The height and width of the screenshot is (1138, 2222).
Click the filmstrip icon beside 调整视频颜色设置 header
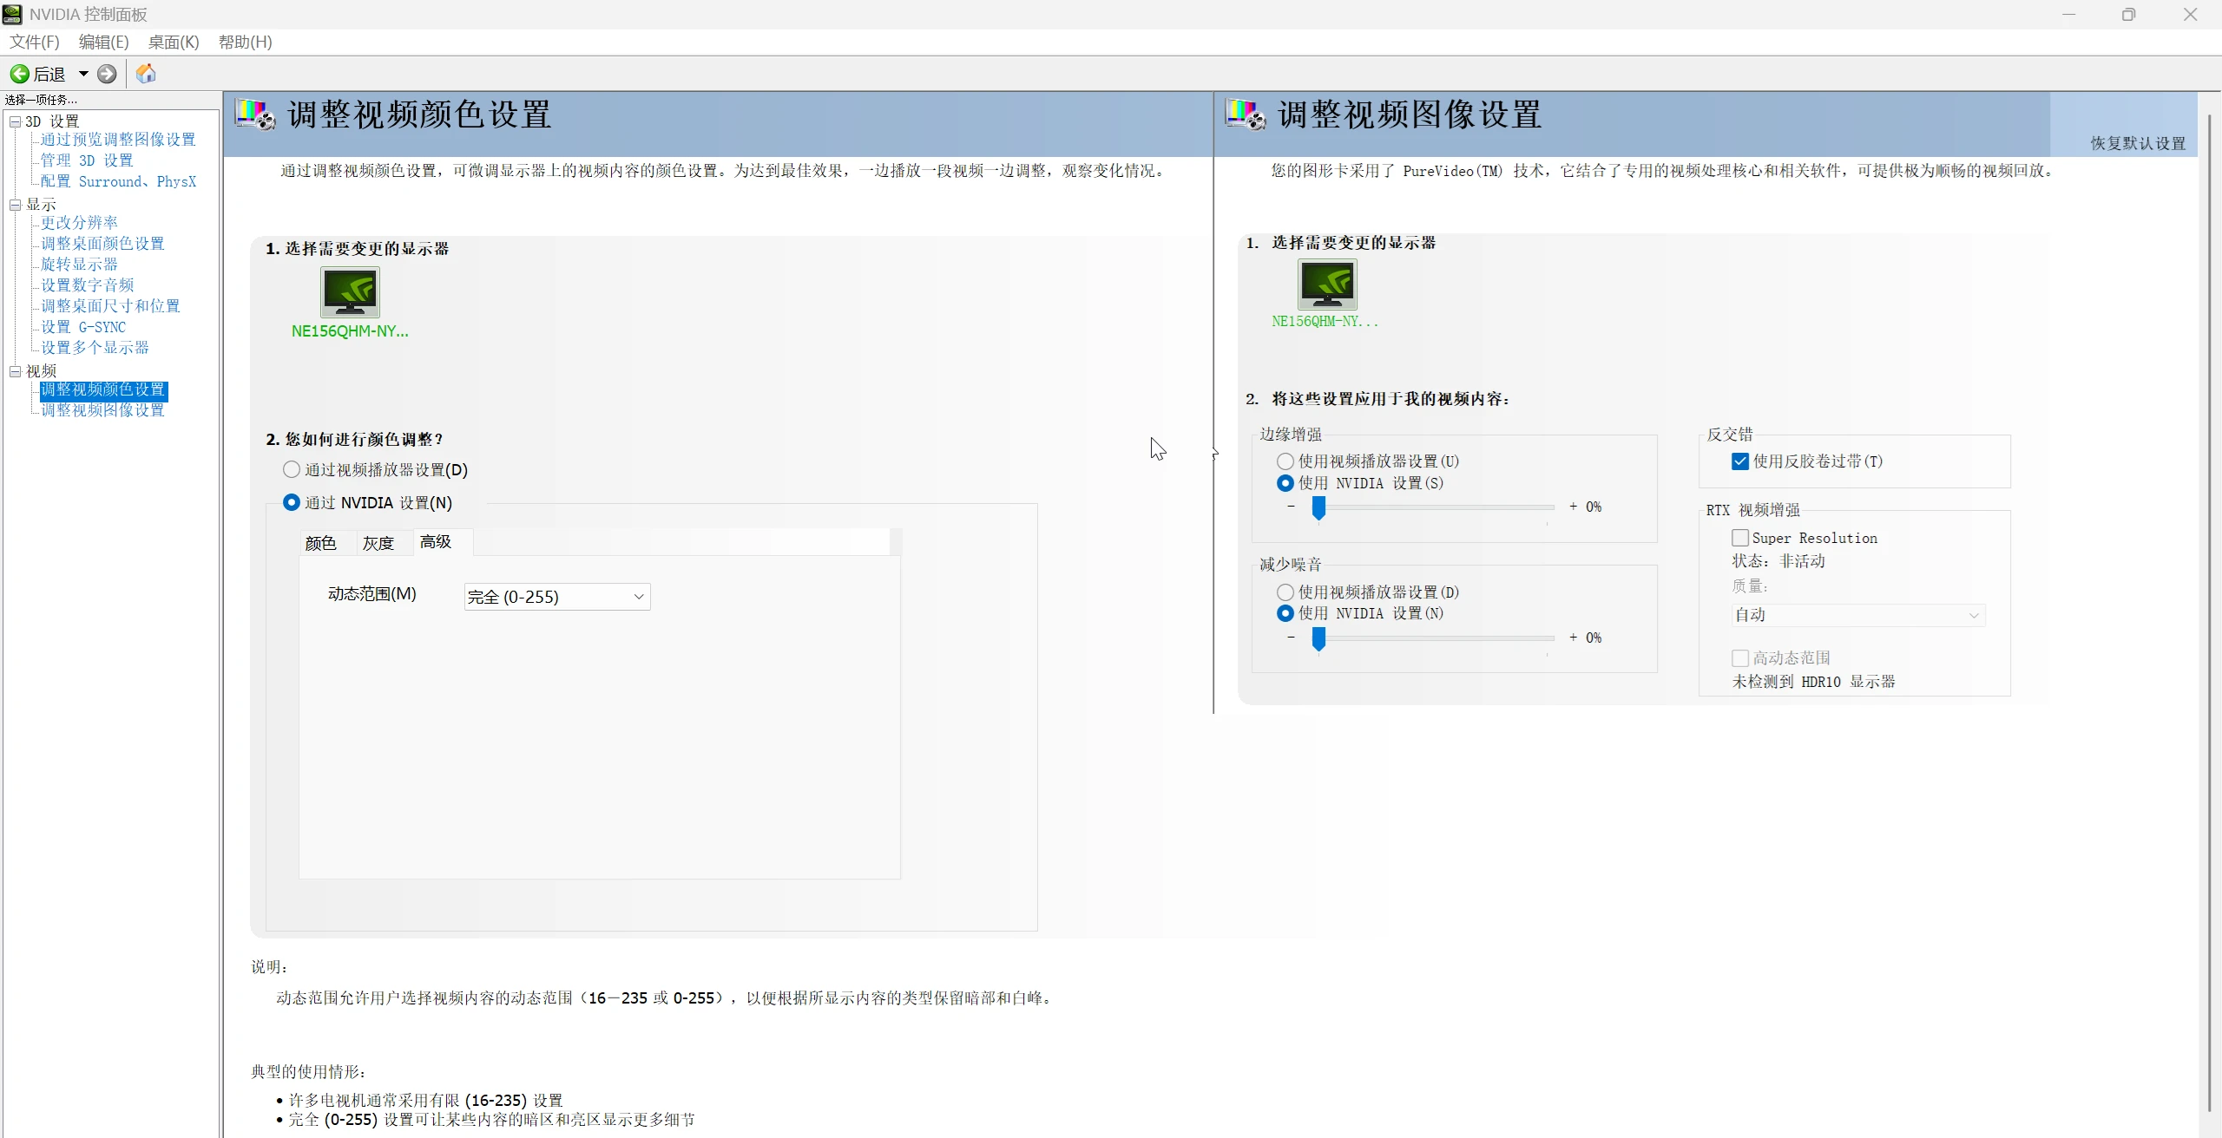[x=256, y=114]
